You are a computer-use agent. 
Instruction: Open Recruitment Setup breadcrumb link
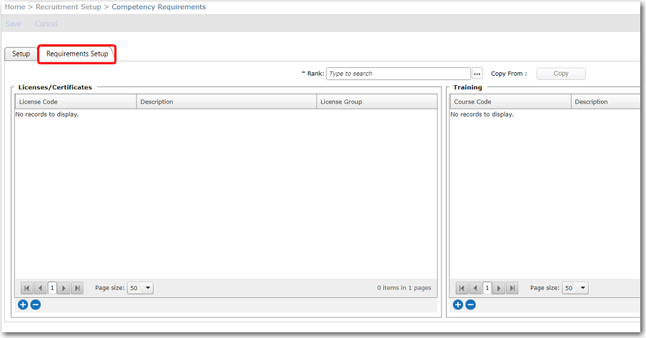click(69, 7)
